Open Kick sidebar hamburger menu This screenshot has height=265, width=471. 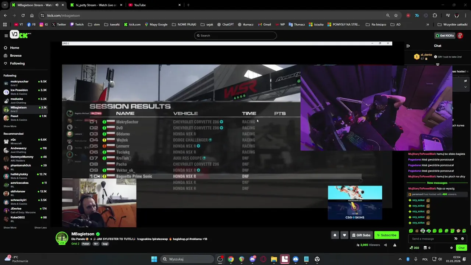coord(6,35)
